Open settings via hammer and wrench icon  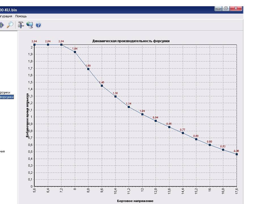coord(21,25)
